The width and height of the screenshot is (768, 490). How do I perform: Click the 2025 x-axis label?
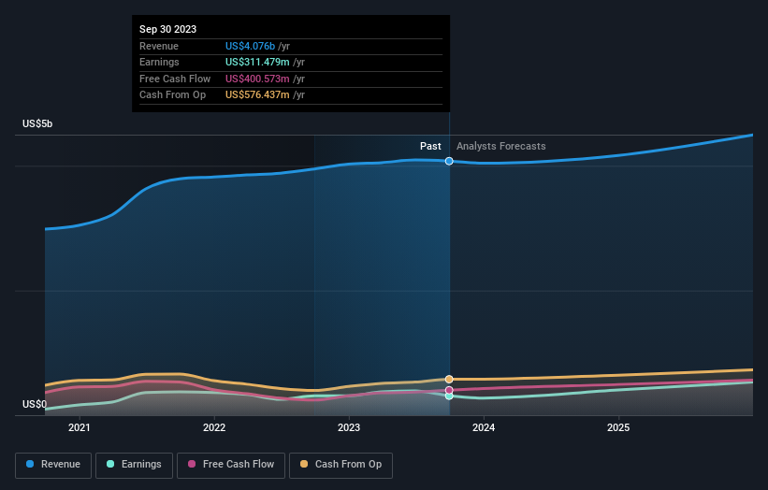click(x=618, y=427)
